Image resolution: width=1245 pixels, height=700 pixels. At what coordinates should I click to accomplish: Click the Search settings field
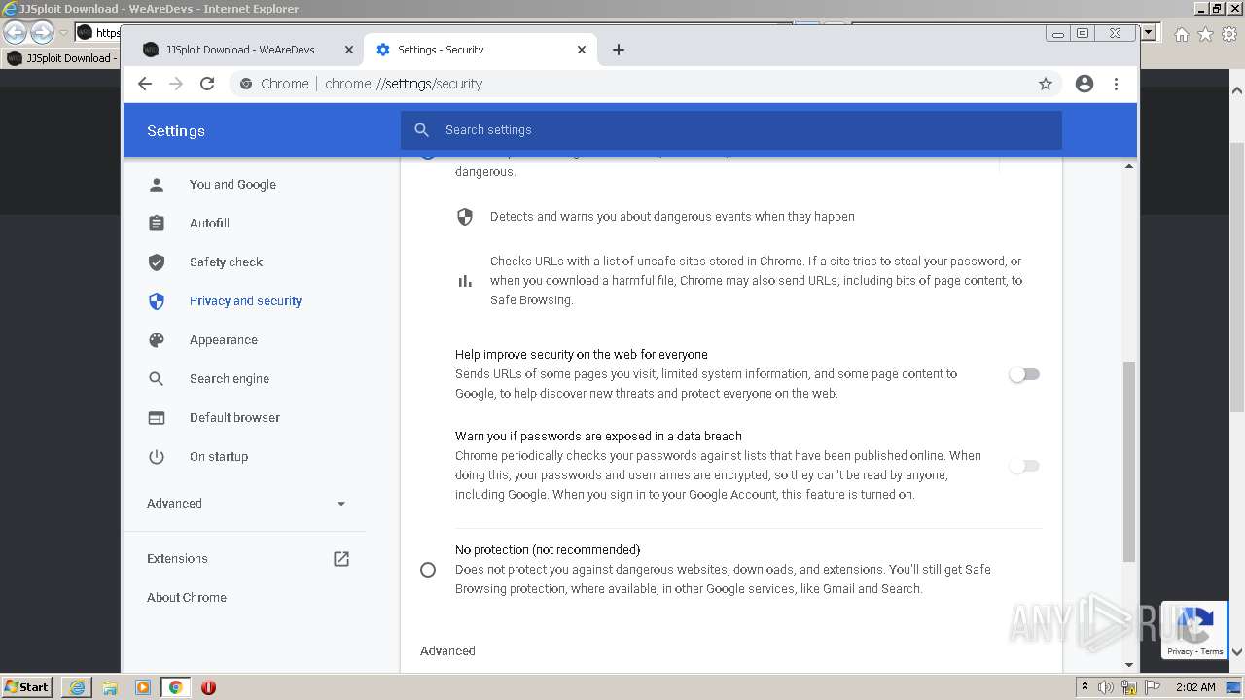731,130
